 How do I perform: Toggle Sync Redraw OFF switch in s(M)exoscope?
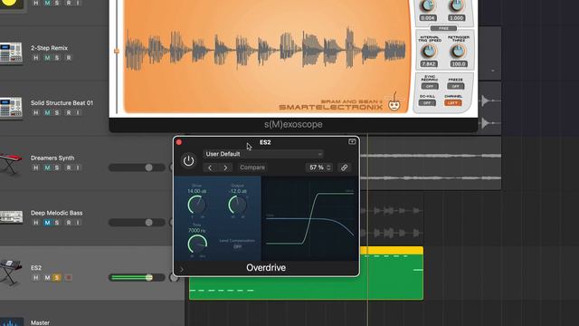coord(430,86)
